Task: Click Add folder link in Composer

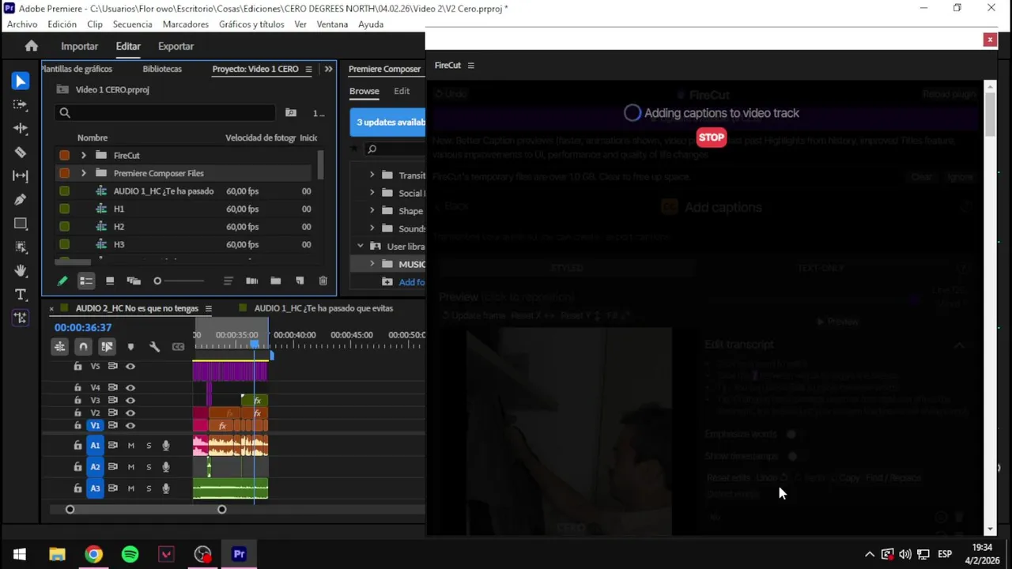Action: [x=404, y=282]
